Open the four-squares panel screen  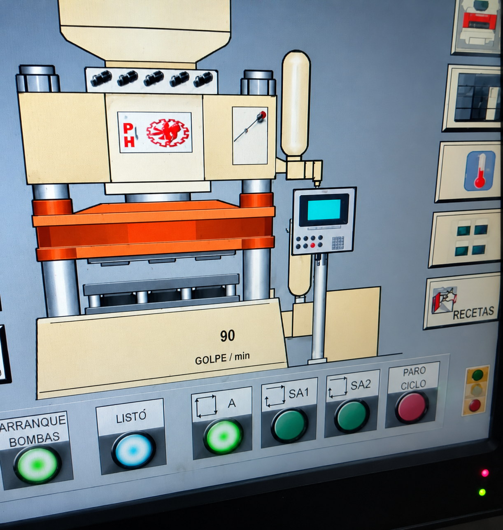(x=465, y=238)
